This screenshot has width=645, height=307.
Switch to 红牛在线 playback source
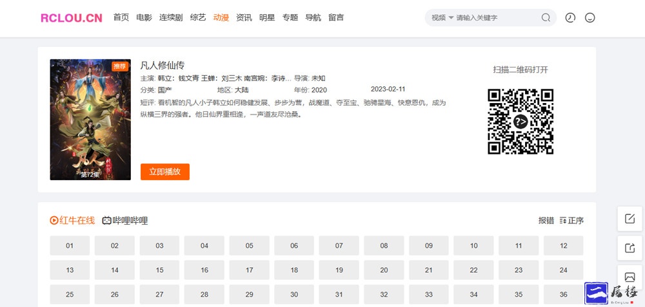tap(72, 220)
